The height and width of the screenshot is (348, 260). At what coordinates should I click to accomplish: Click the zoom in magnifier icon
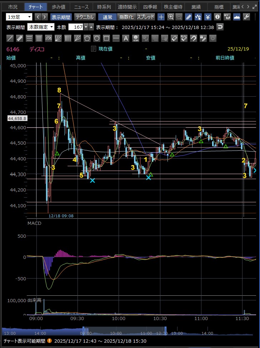point(171,17)
